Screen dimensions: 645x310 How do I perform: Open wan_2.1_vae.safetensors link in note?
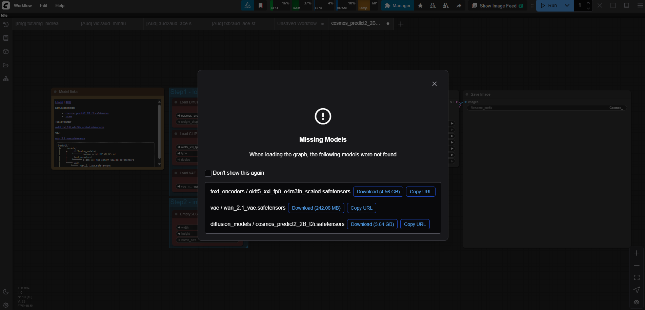pos(70,138)
